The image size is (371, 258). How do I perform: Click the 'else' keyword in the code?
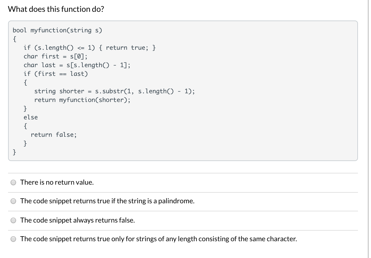pos(31,117)
